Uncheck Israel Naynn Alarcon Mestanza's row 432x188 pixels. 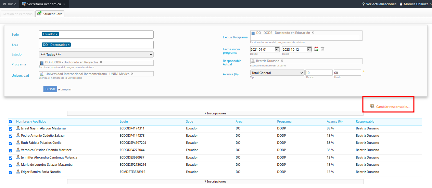click(x=11, y=129)
